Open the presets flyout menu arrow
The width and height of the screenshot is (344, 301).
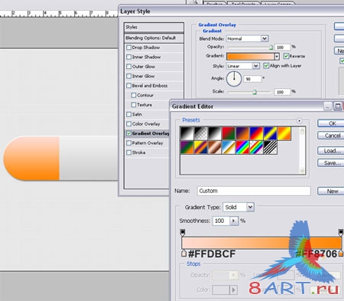coord(299,121)
